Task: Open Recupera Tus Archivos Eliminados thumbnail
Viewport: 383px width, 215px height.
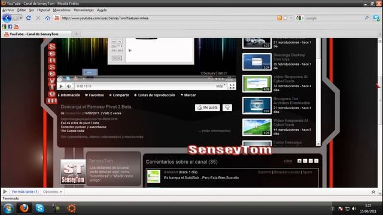Action: pos(257,106)
